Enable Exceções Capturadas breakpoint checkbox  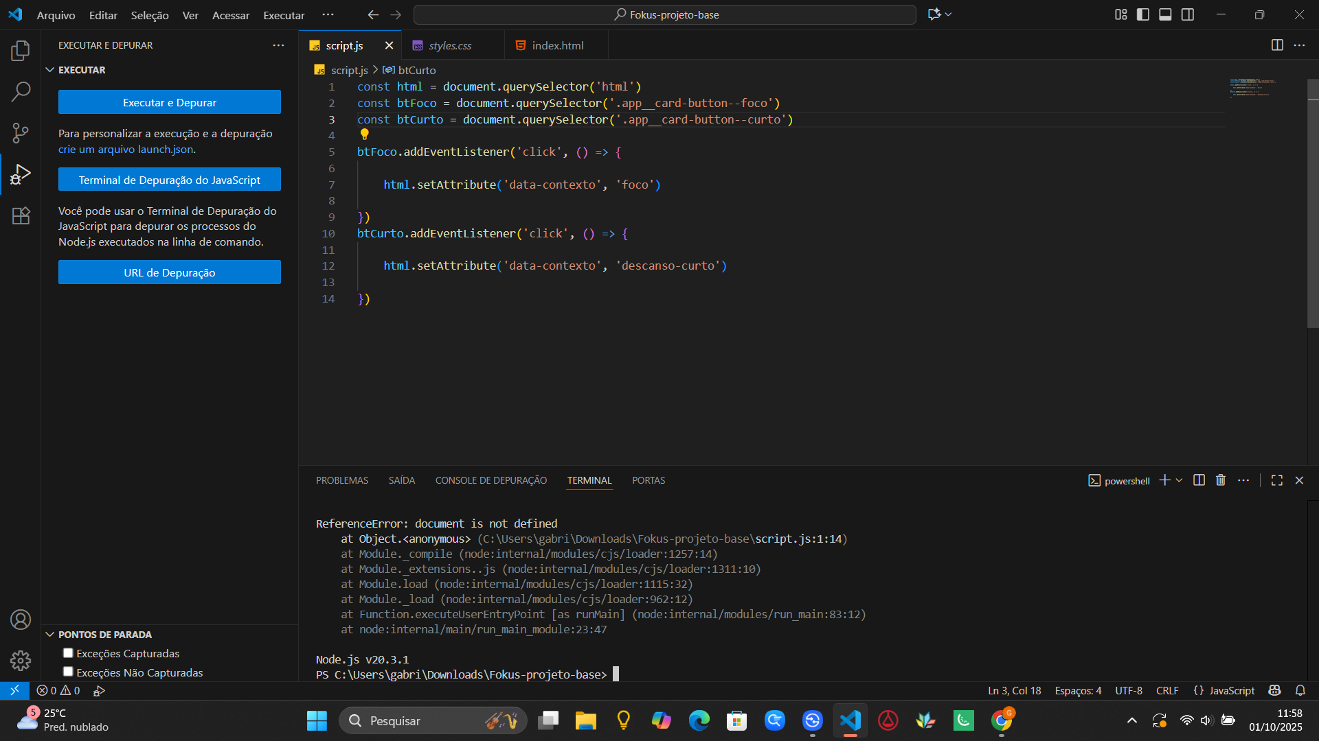point(68,653)
